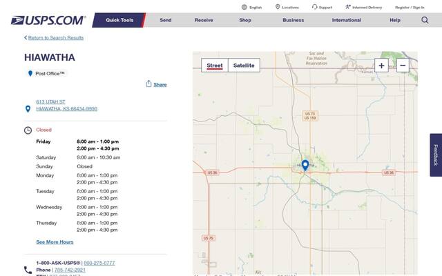442x276 pixels.
Task: Click the back chevron before Return to Search Results
Action: (x=26, y=37)
